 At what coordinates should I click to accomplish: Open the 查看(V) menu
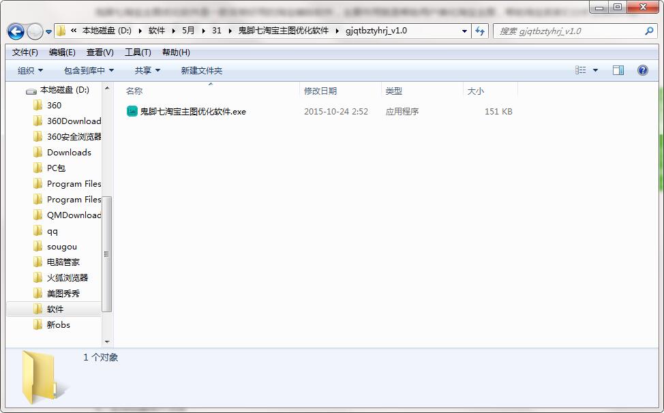[x=100, y=52]
